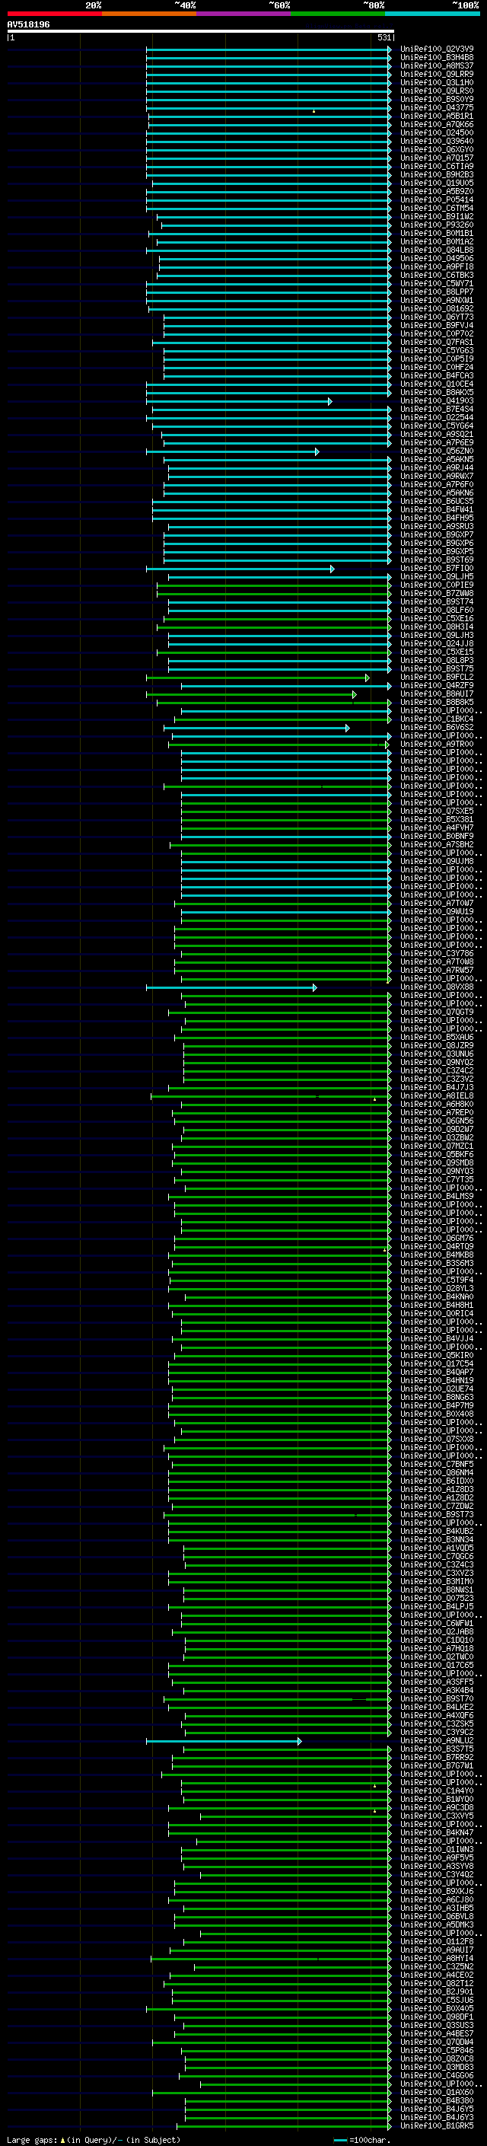Click the cyan ~100% identity legend segment
This screenshot has width=487, height=2146.
click(433, 14)
